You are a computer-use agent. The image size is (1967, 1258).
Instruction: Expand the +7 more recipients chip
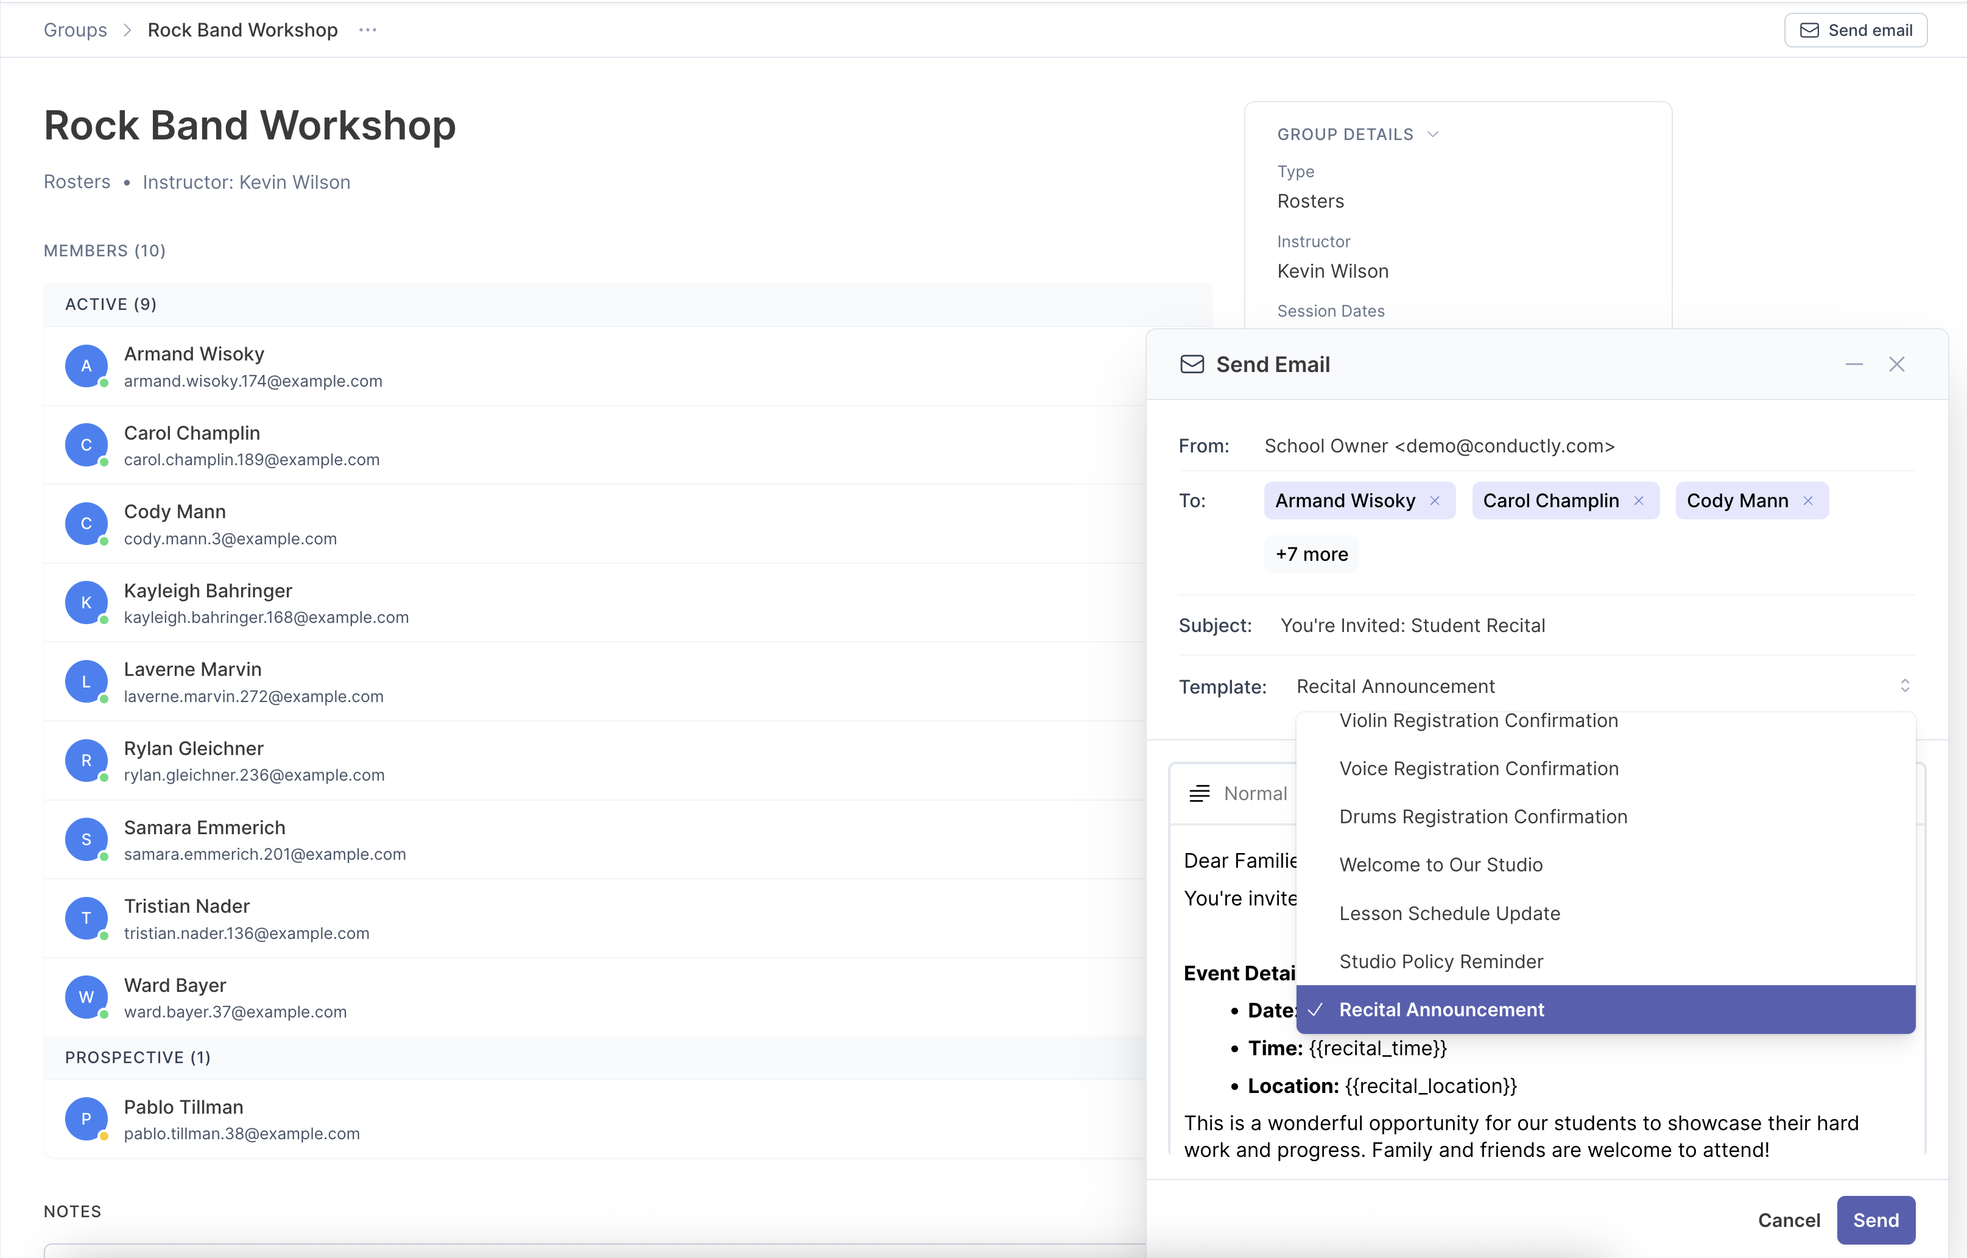click(x=1311, y=554)
